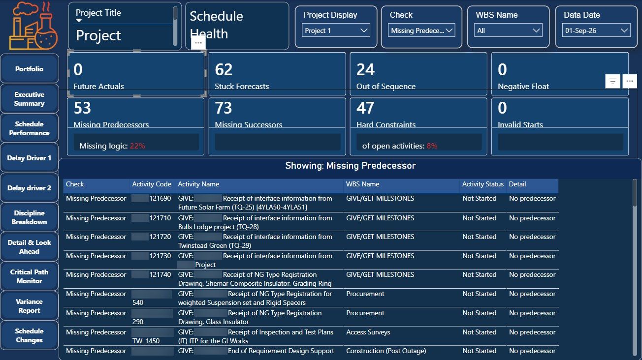Sort by Detail column header
This screenshot has height=360, width=642.
pos(533,184)
